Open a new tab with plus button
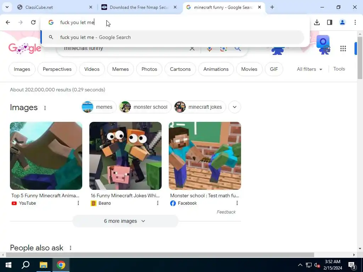363x272 pixels. tap(272, 7)
